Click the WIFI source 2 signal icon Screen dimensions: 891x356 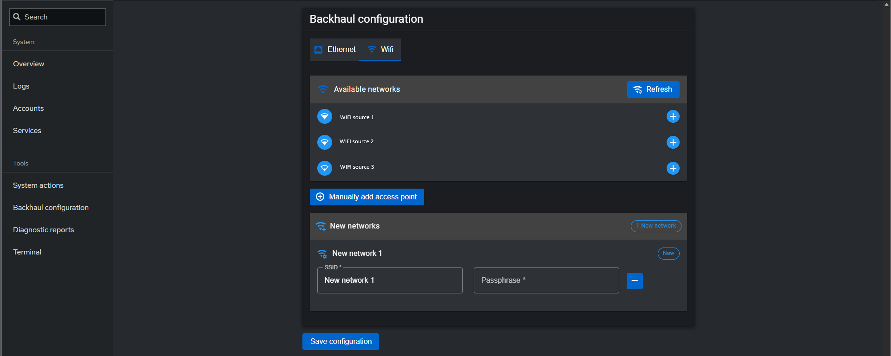[325, 142]
